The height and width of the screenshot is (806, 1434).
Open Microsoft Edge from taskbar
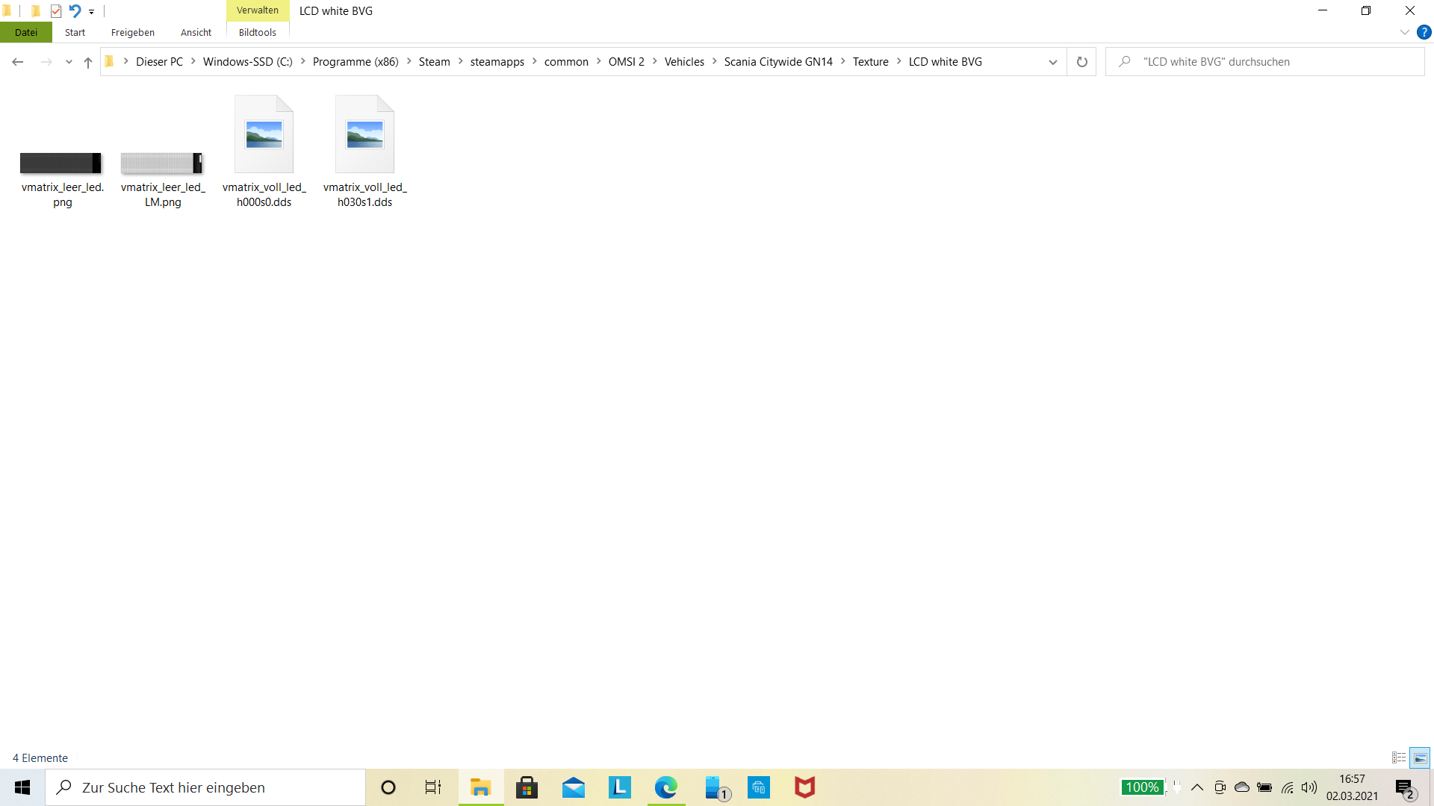[665, 787]
